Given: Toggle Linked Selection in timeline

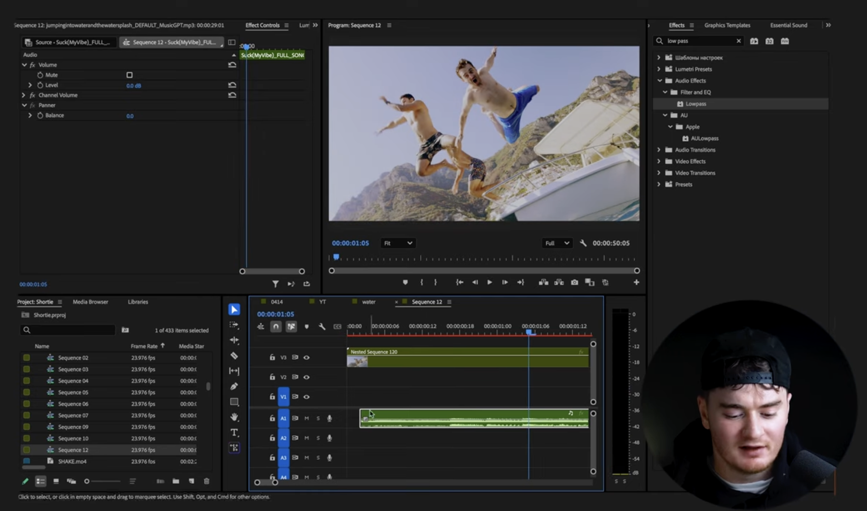Looking at the screenshot, I should [291, 327].
